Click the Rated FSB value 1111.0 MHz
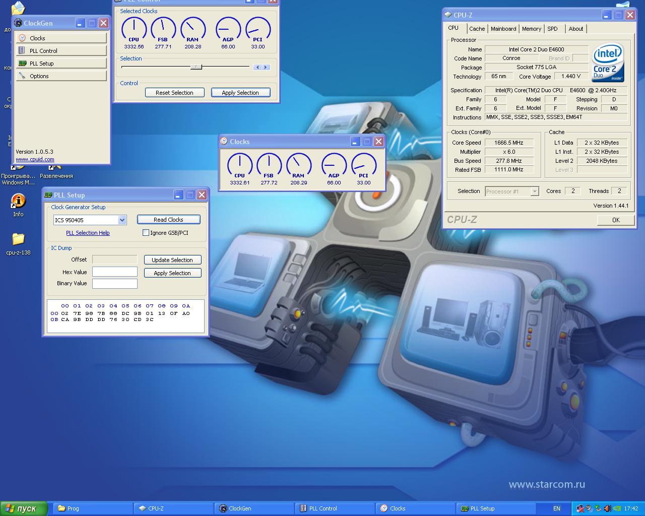The height and width of the screenshot is (516, 645). pos(509,170)
